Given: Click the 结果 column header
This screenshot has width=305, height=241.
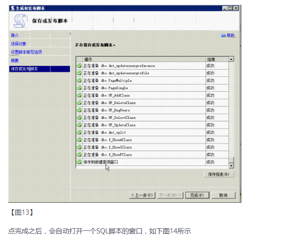Looking at the screenshot, I should [217, 59].
